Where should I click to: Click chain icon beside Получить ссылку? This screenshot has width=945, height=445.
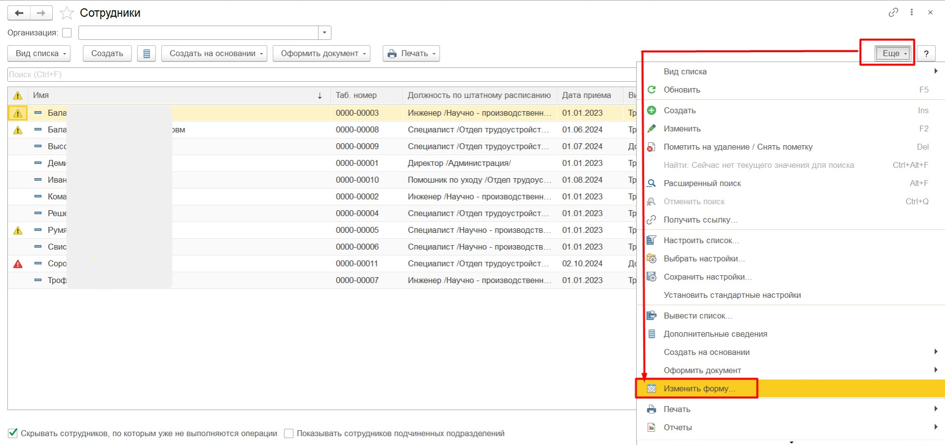[x=652, y=220]
